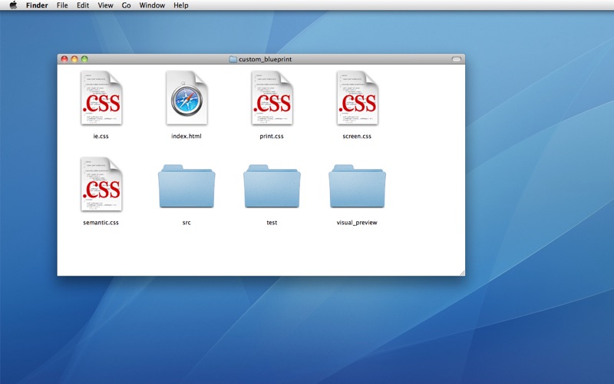This screenshot has width=614, height=384.
Task: Open the File menu
Action: point(62,5)
